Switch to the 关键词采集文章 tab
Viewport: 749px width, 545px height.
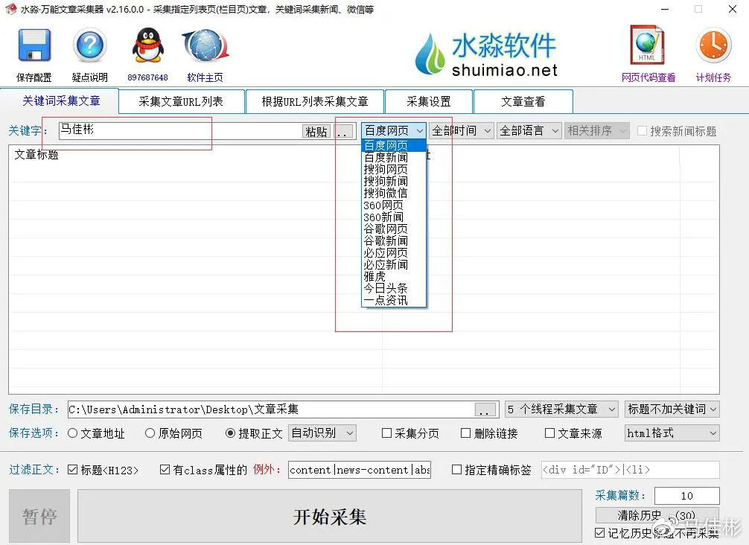point(60,101)
